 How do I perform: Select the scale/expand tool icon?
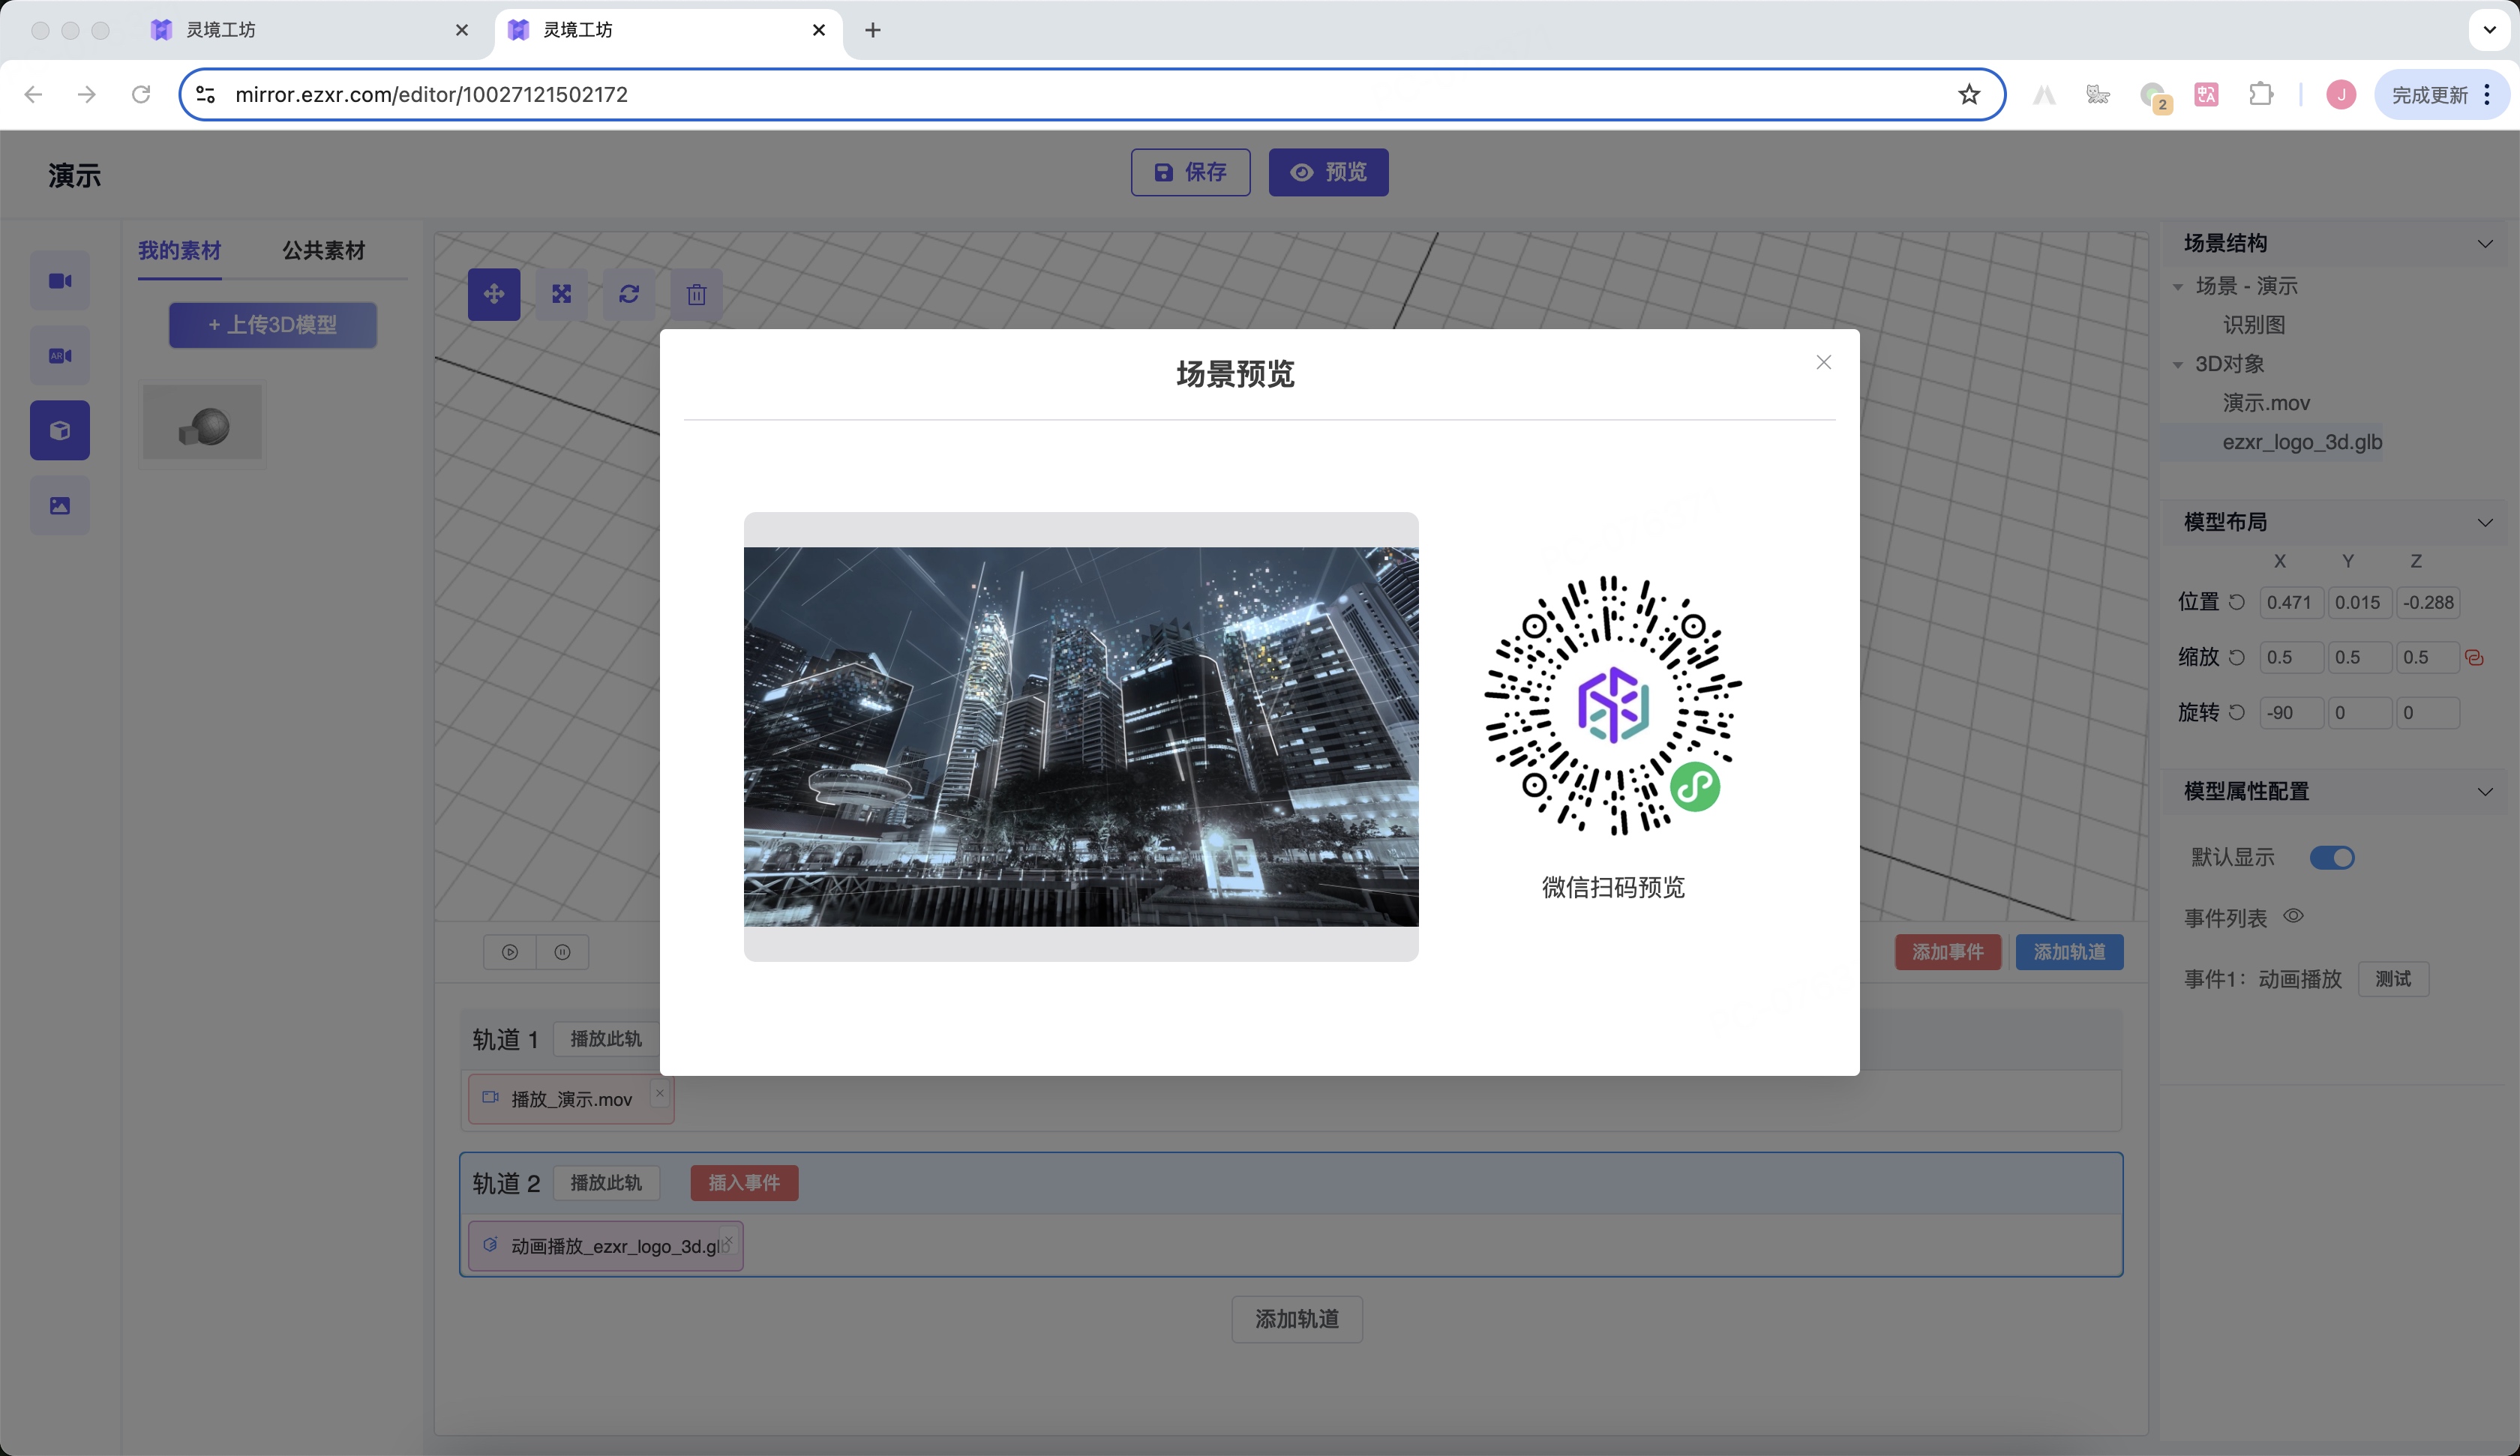pyautogui.click(x=561, y=294)
